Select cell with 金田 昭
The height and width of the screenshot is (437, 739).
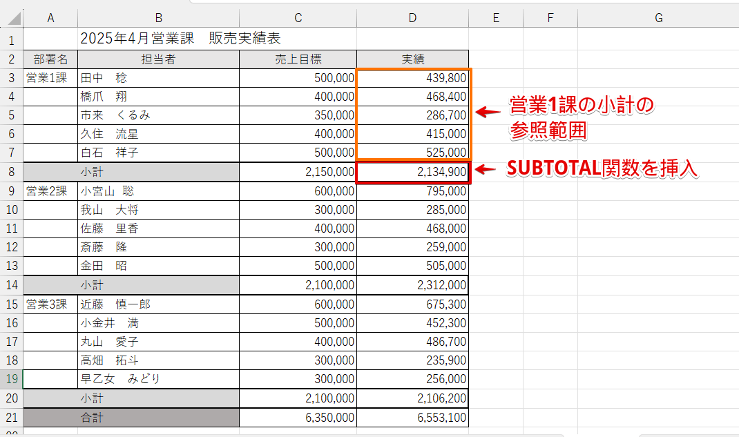[x=158, y=266]
